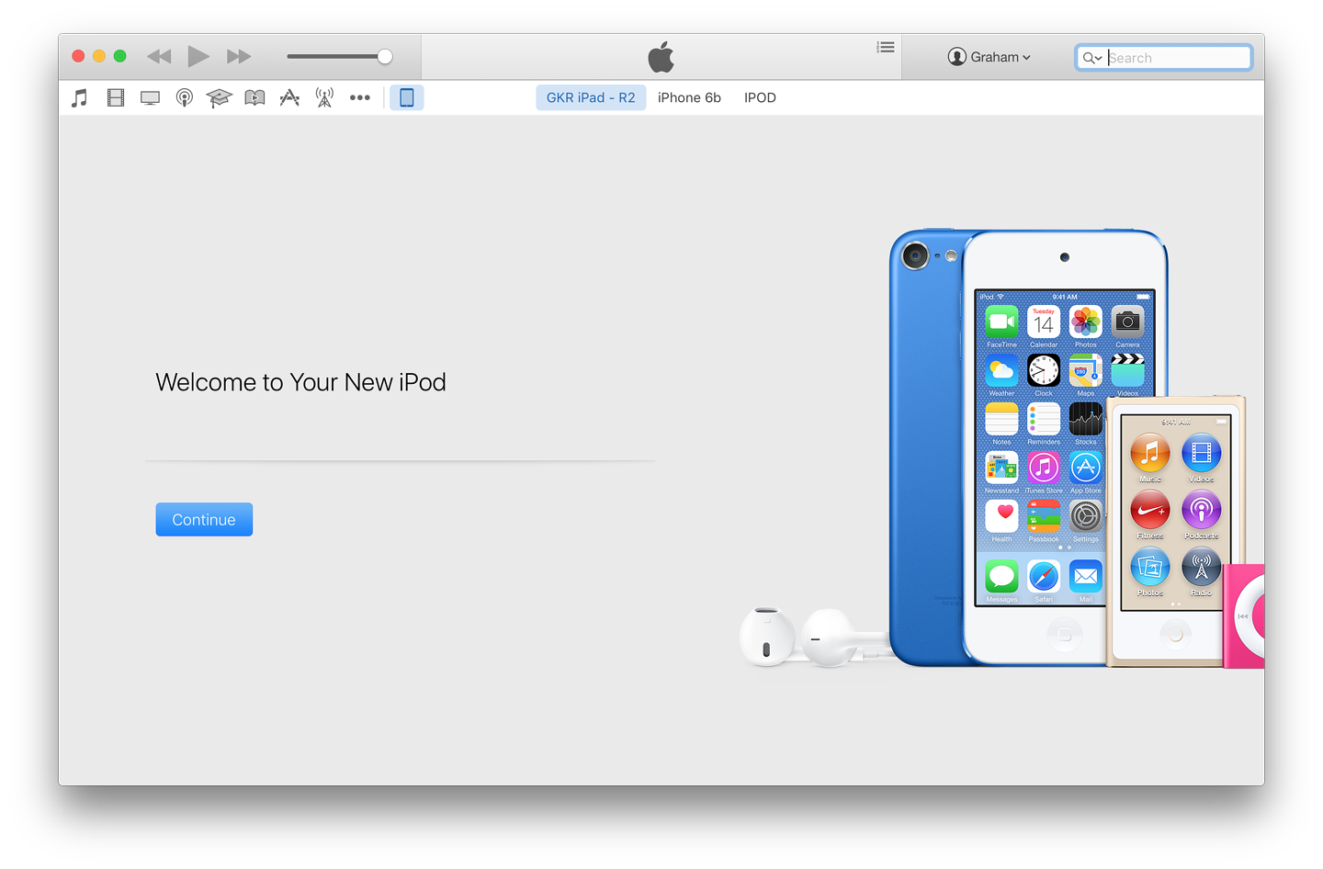Screen dimensions: 1323x869
Task: Open the Movies library icon
Action: 116,97
